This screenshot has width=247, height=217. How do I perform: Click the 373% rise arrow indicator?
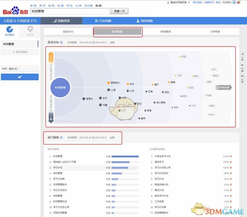pos(231,156)
